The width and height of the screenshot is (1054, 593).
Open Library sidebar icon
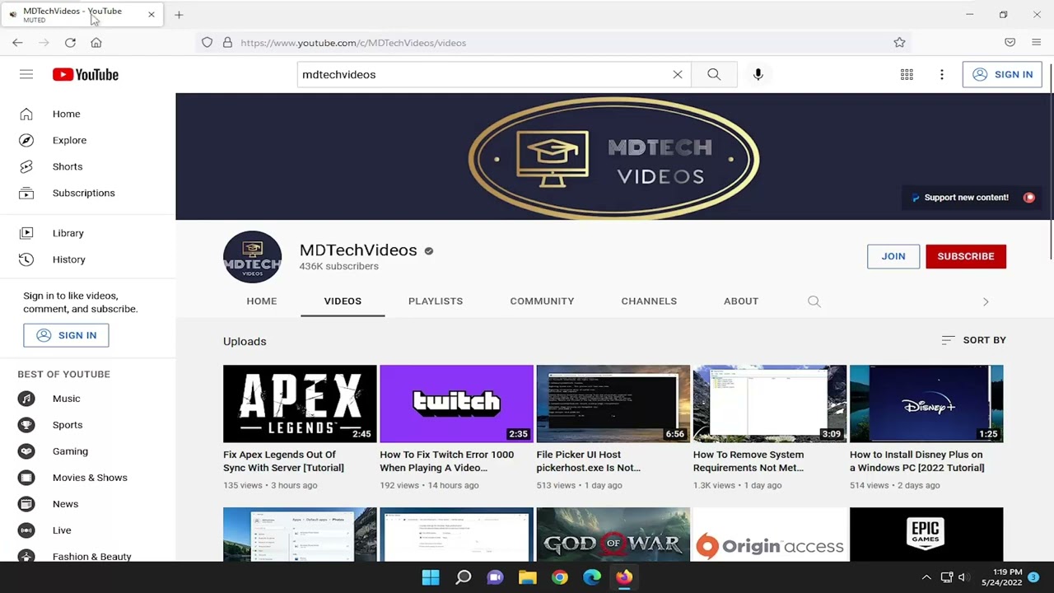(26, 233)
